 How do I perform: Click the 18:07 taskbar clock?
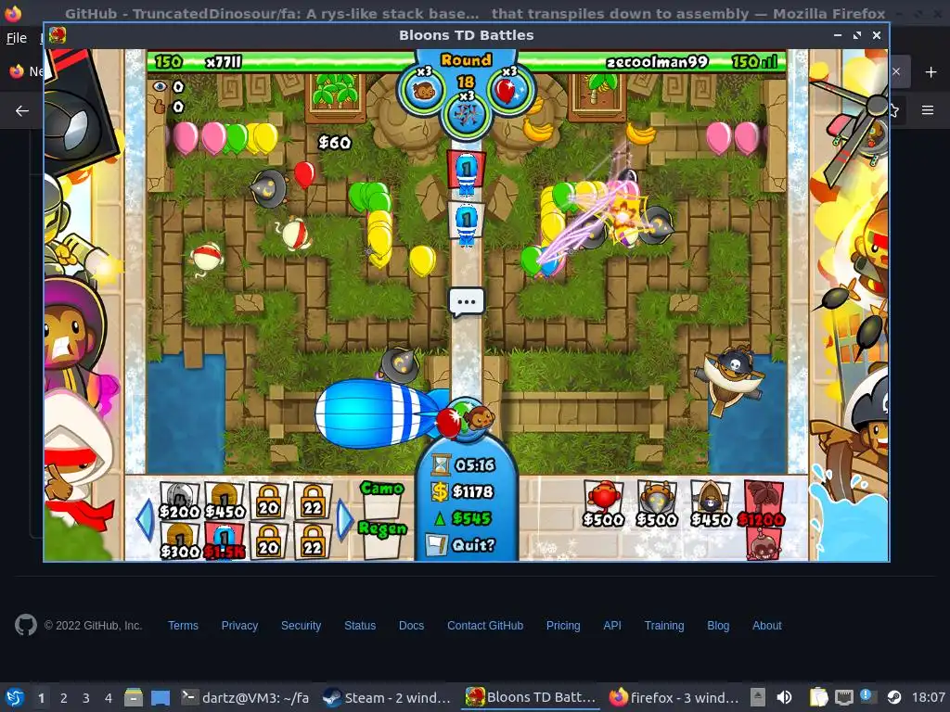pyautogui.click(x=928, y=697)
